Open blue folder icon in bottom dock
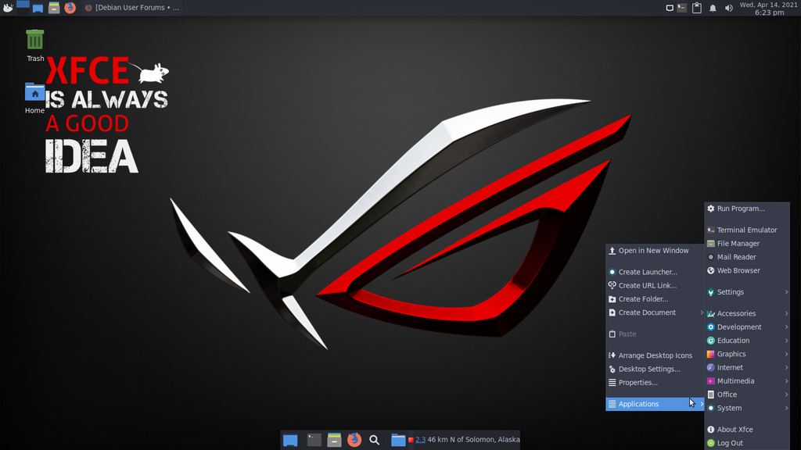This screenshot has width=801, height=450. (x=398, y=440)
